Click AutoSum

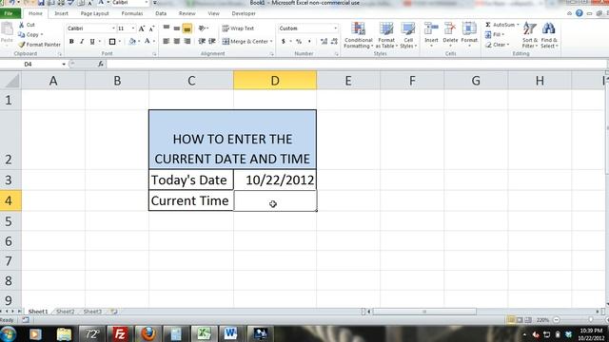501,25
